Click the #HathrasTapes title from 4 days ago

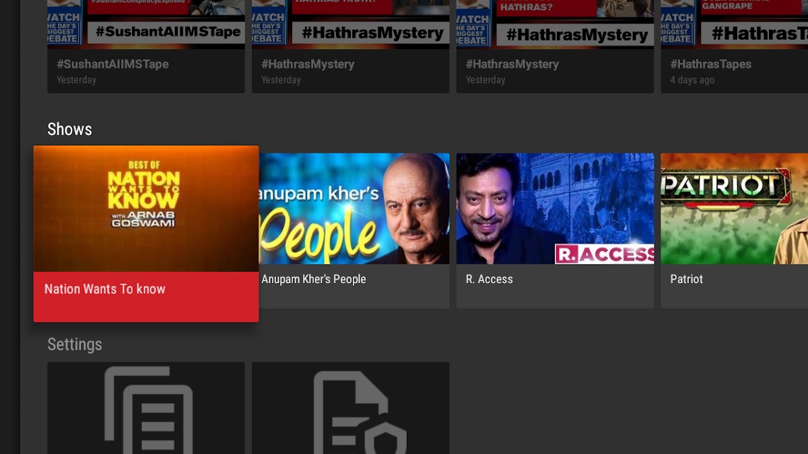pos(711,65)
